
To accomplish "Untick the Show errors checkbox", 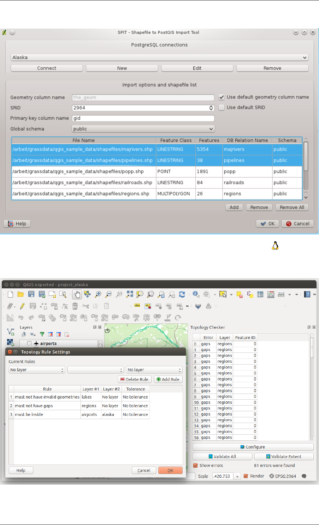I will coord(195,465).
